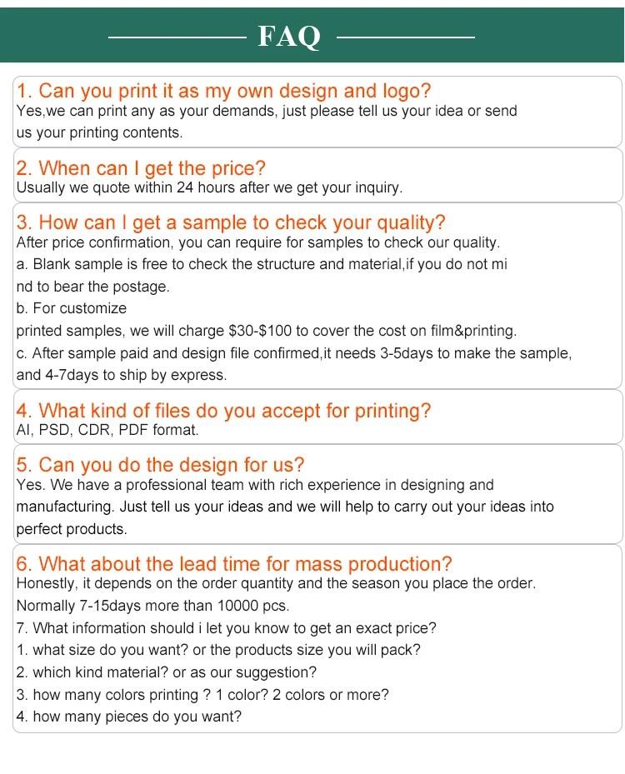Open 'Can you do the design for us?' heading

[160, 465]
